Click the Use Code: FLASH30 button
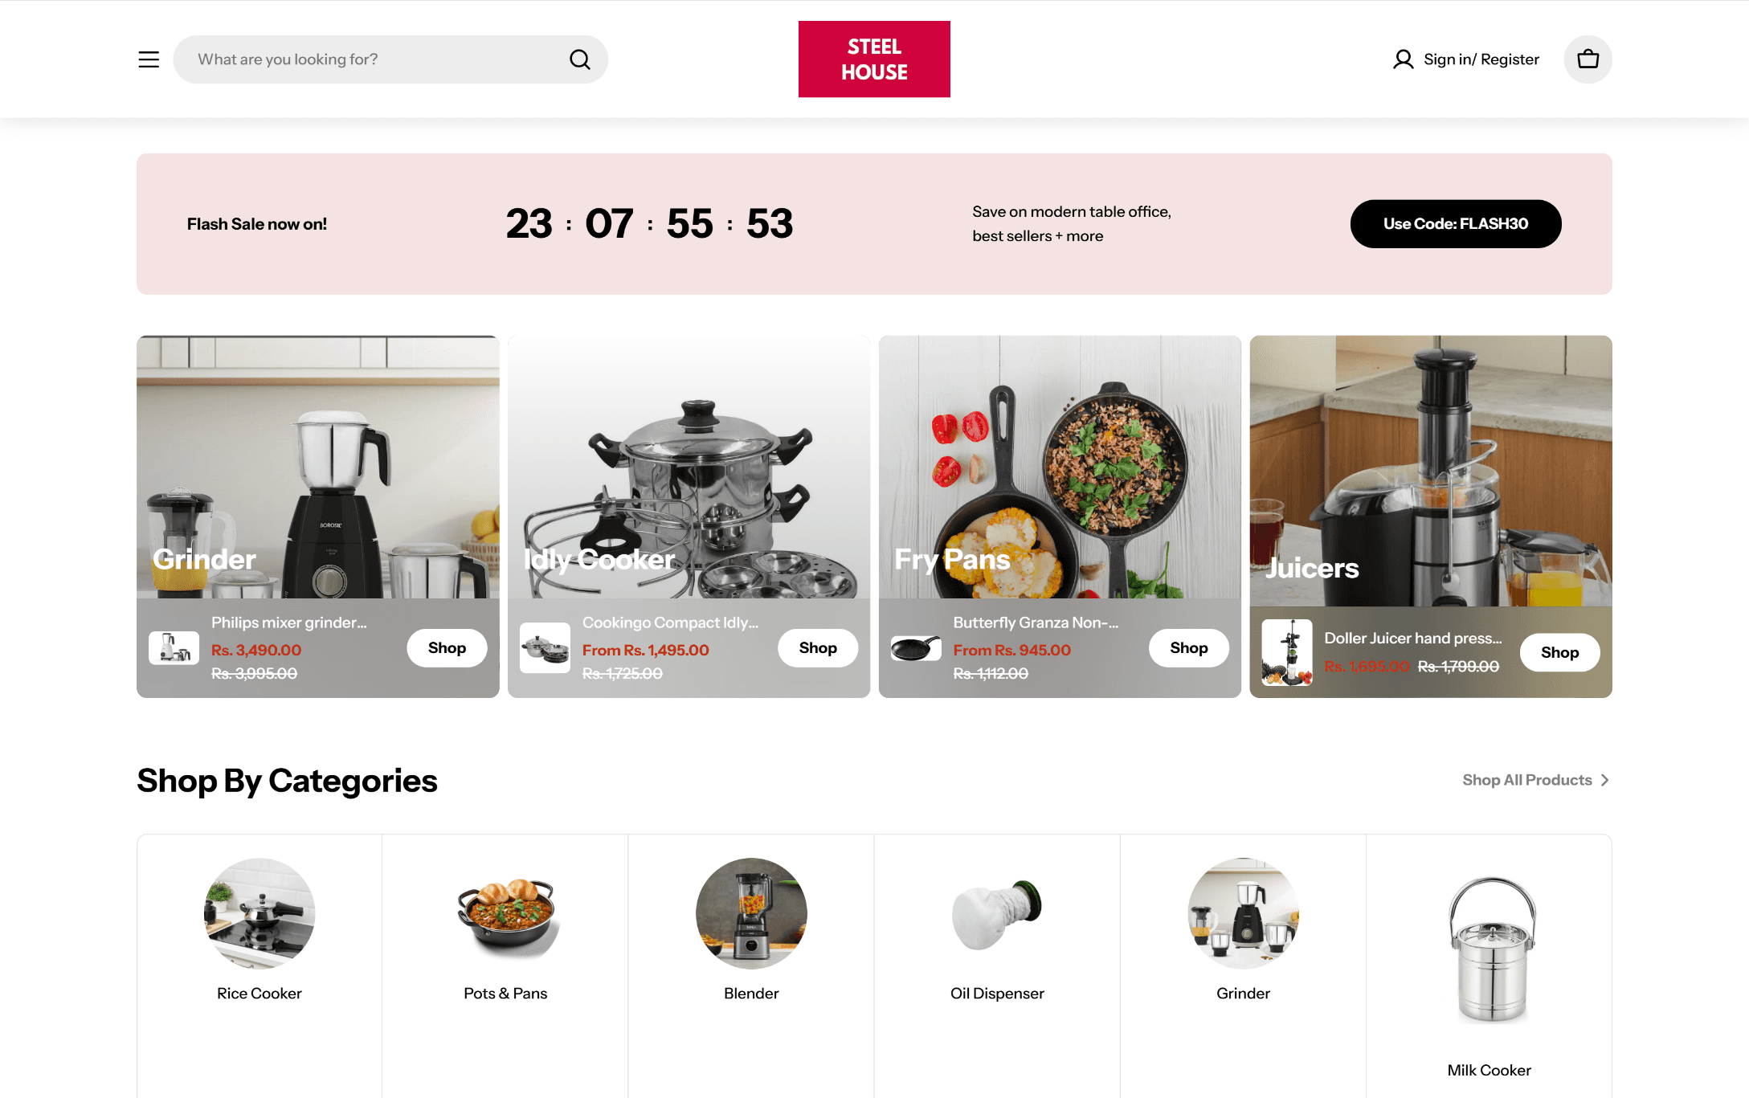The width and height of the screenshot is (1749, 1098). click(x=1456, y=224)
